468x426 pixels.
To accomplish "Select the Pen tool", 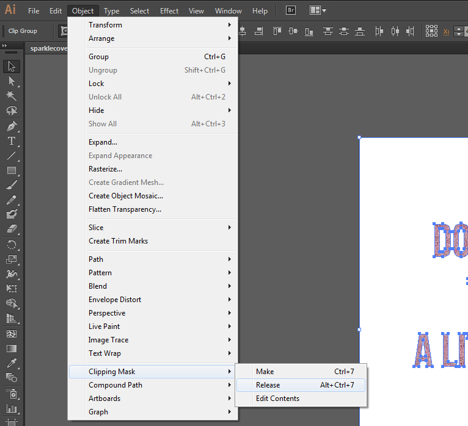I will (12, 126).
